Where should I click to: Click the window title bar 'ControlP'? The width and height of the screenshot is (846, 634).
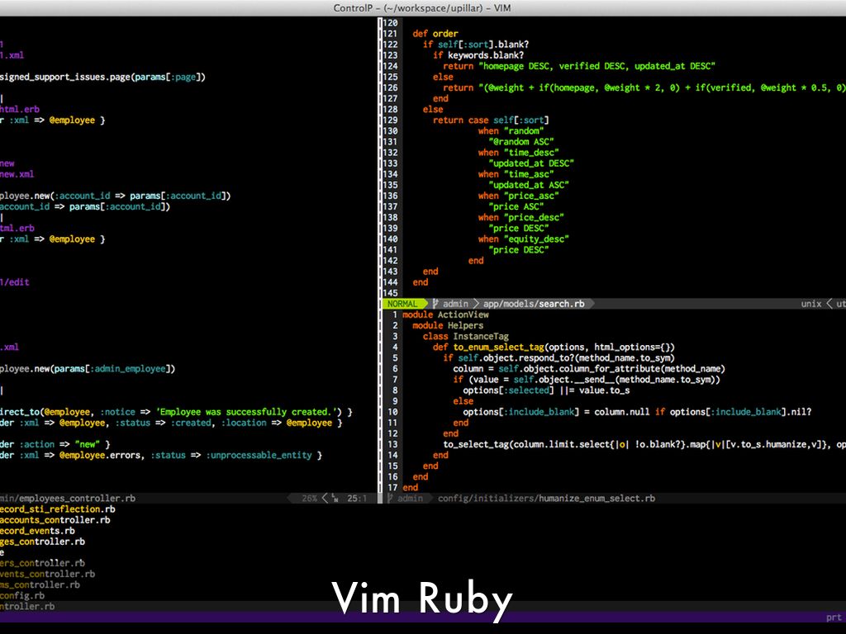[422, 7]
